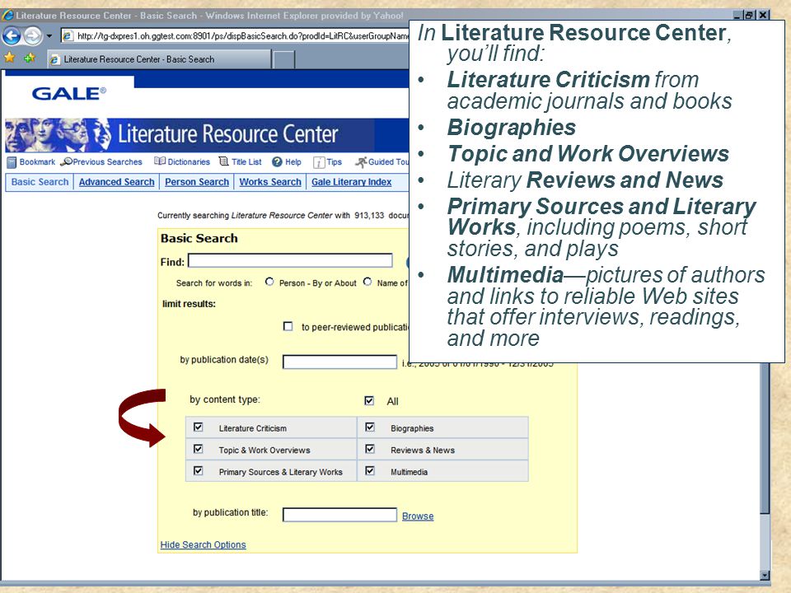Click Hide Search Options link
The width and height of the screenshot is (791, 593).
(x=203, y=544)
